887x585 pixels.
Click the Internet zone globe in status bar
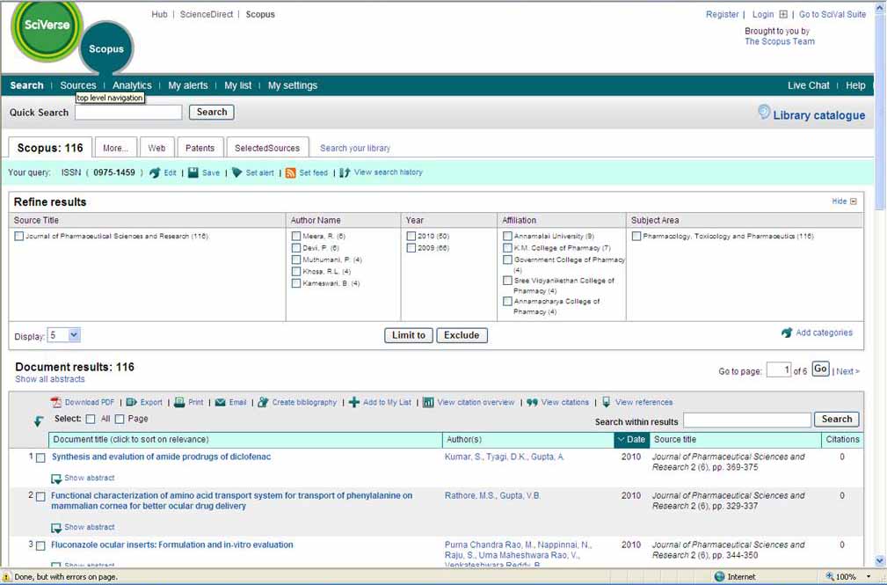pyautogui.click(x=719, y=576)
